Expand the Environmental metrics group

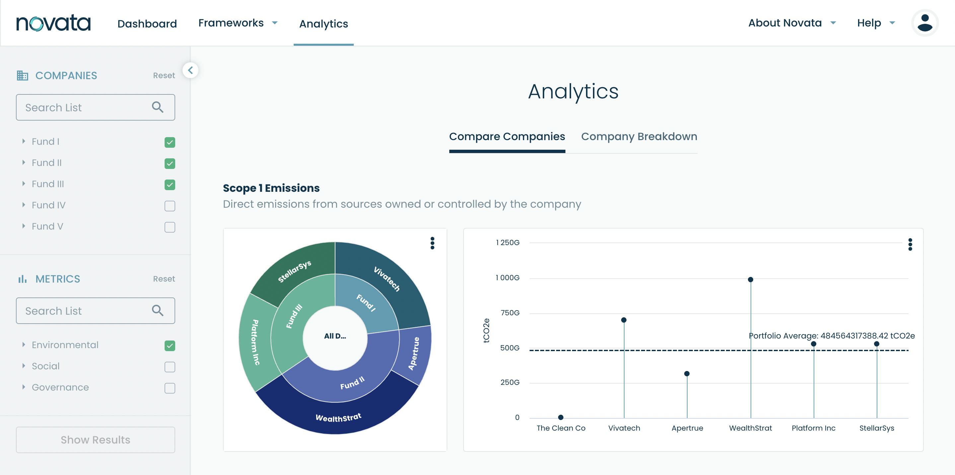(x=24, y=345)
